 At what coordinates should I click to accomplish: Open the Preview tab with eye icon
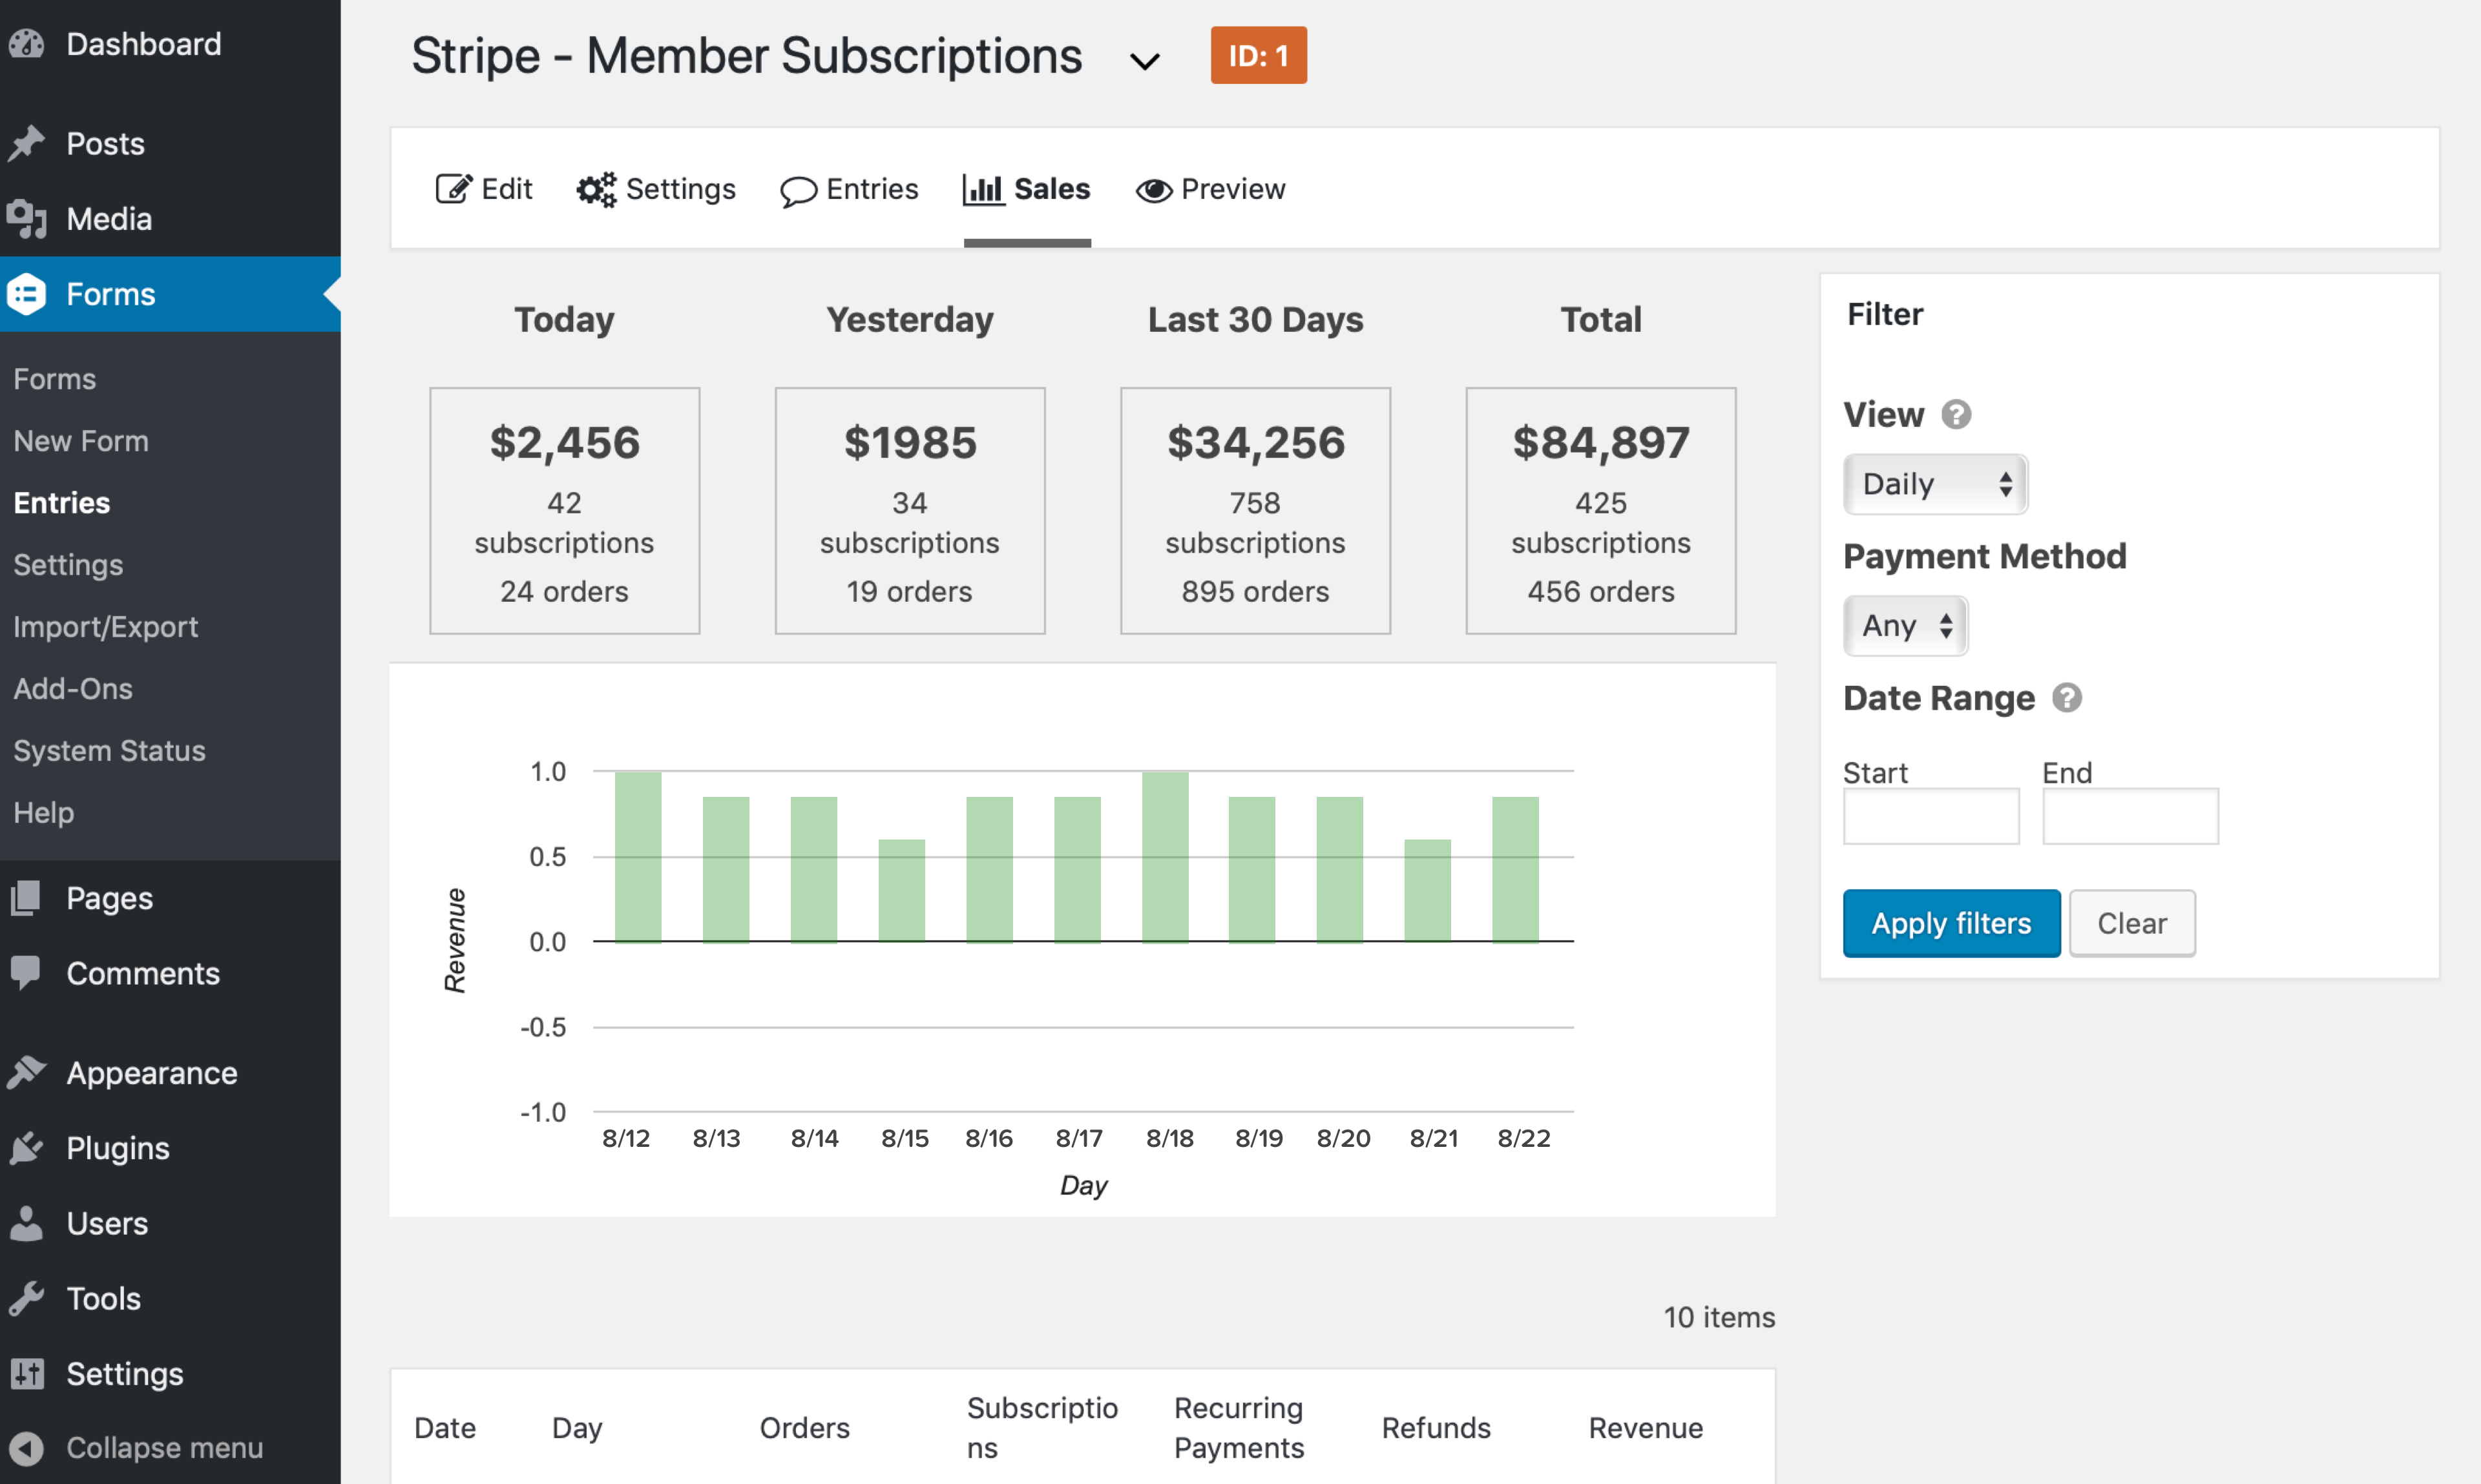pyautogui.click(x=1211, y=189)
